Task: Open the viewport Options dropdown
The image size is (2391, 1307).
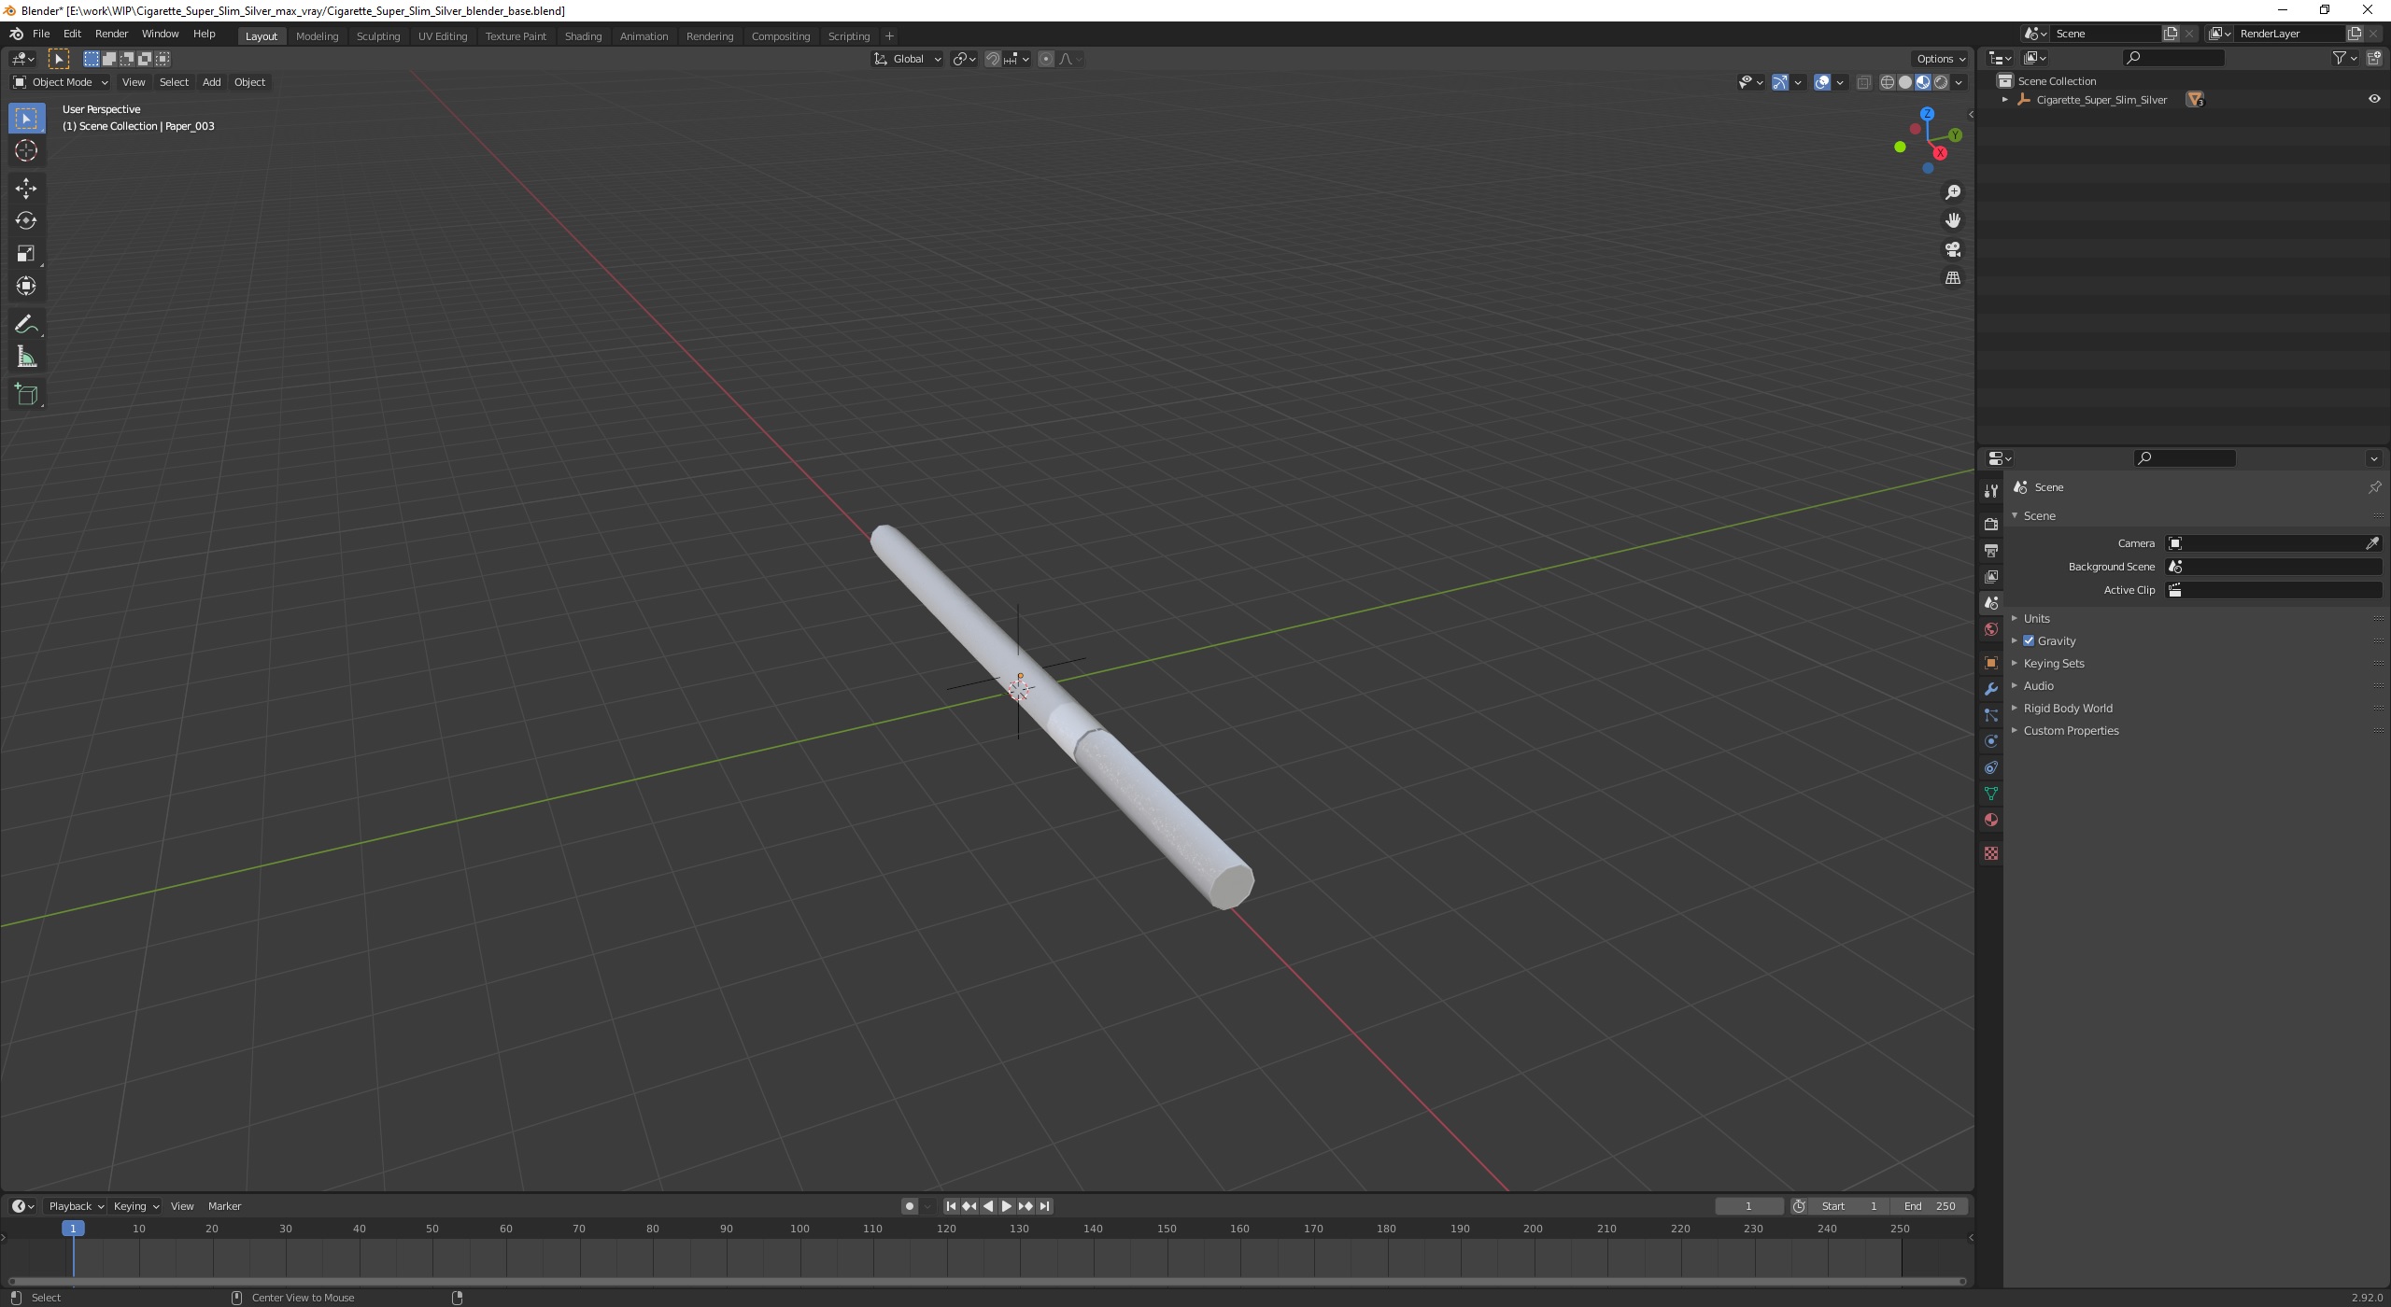Action: 1940,59
